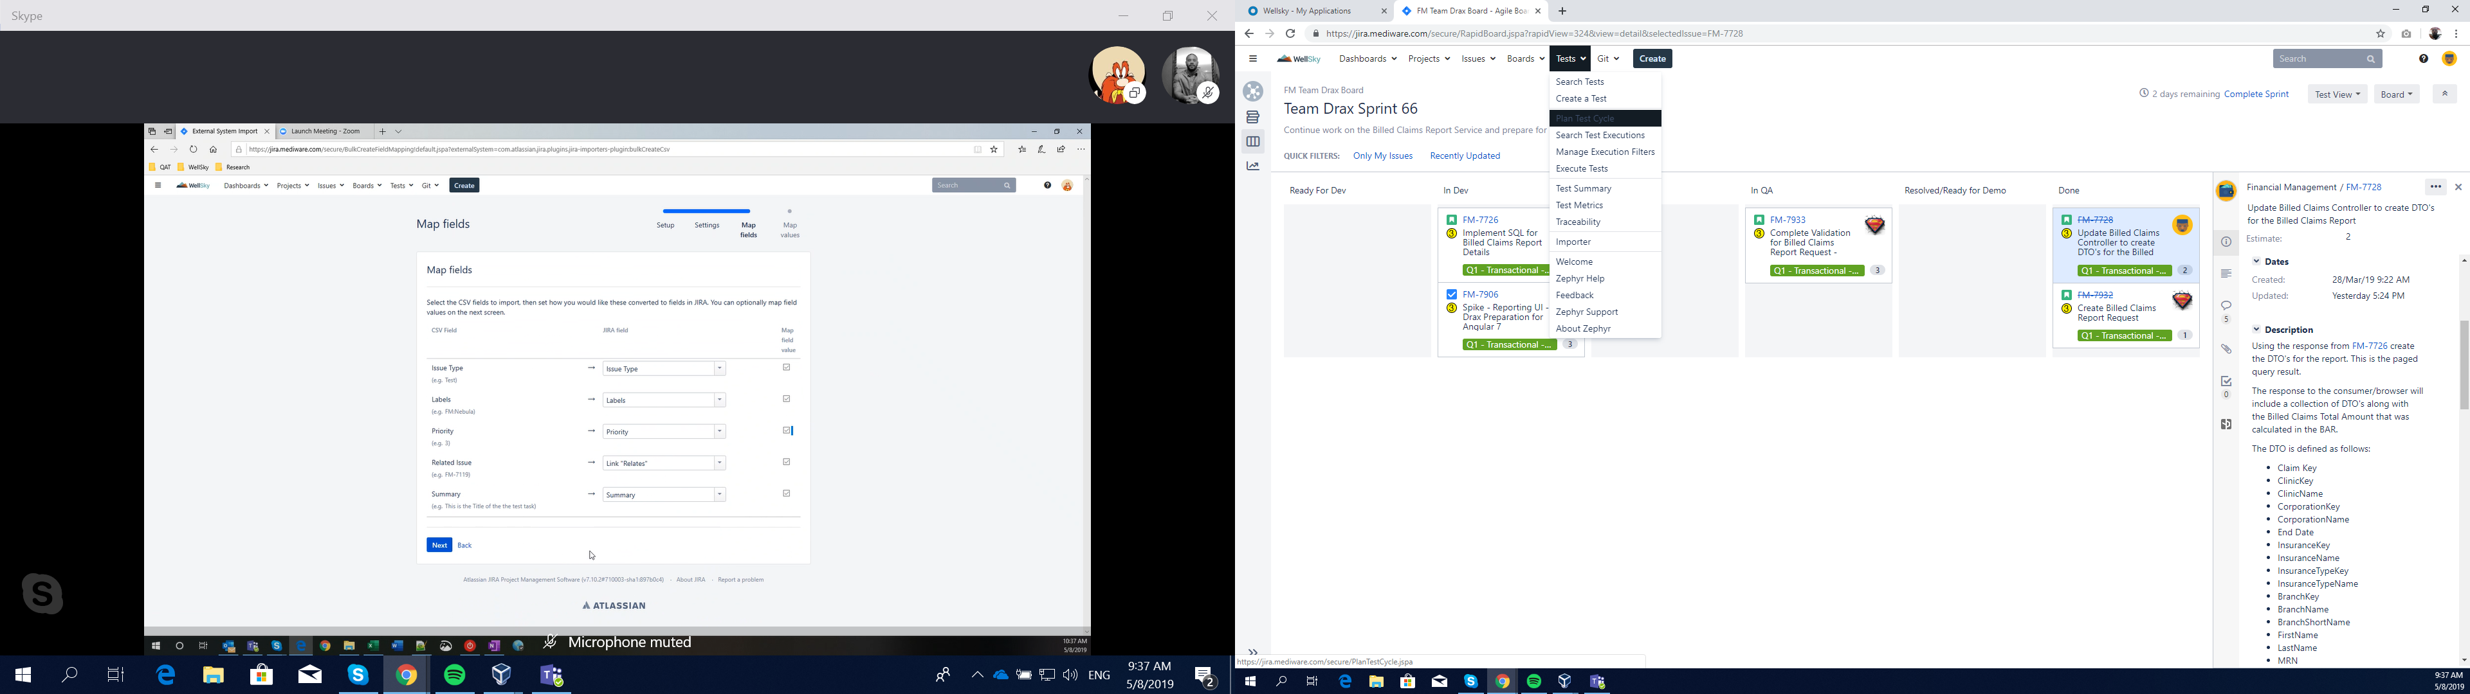
Task: Click the Complete Sprint link
Action: point(2256,94)
